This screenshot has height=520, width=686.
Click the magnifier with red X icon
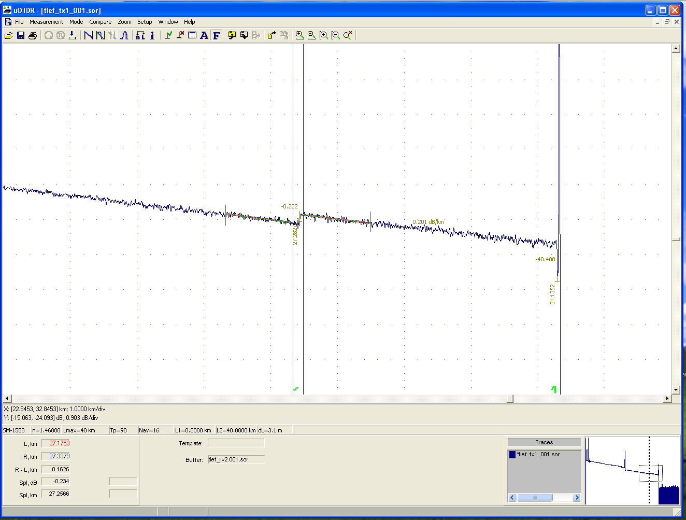point(348,35)
